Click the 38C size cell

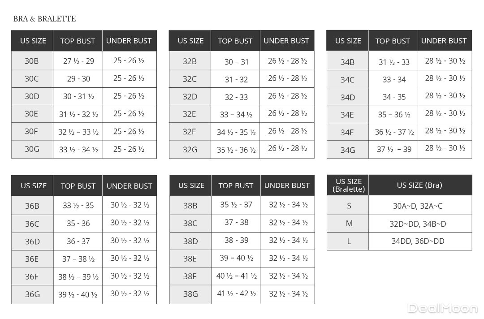(190, 223)
